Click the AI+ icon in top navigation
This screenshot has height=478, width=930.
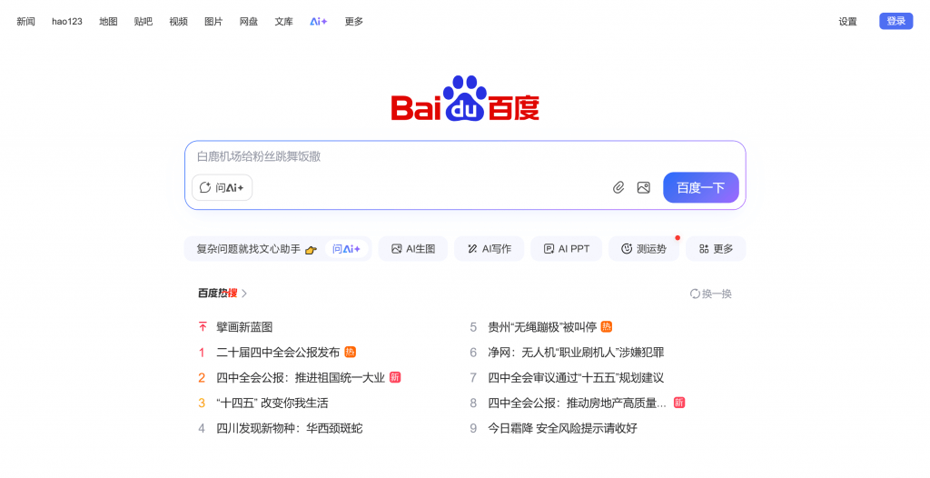[x=318, y=21]
